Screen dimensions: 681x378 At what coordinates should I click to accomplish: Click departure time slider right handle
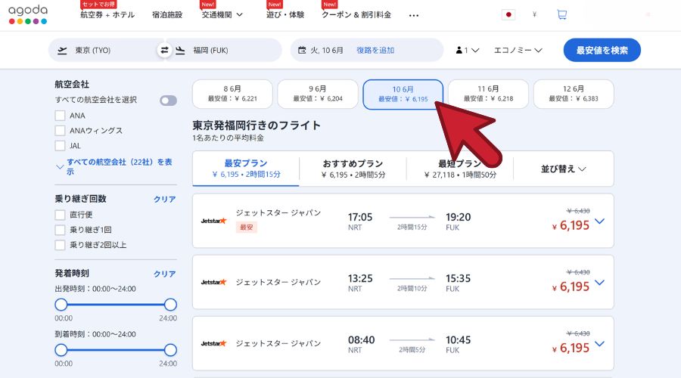(x=170, y=305)
